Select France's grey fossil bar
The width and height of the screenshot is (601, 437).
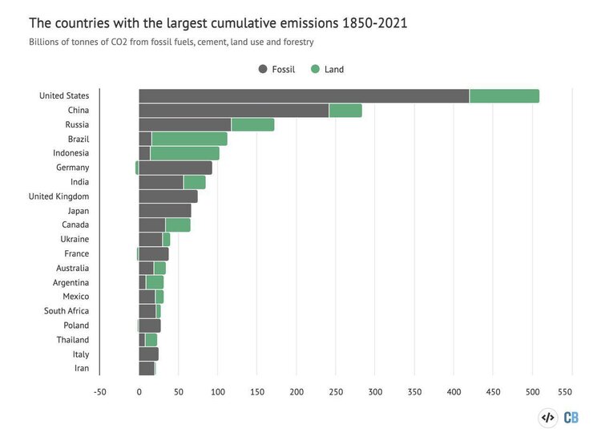(x=154, y=254)
